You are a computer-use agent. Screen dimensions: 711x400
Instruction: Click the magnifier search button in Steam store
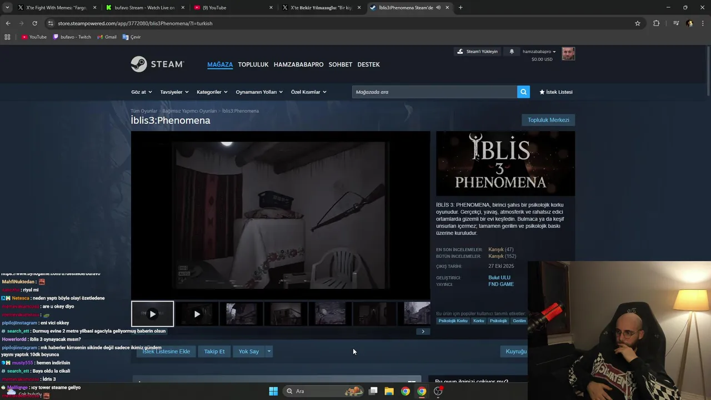tap(523, 92)
